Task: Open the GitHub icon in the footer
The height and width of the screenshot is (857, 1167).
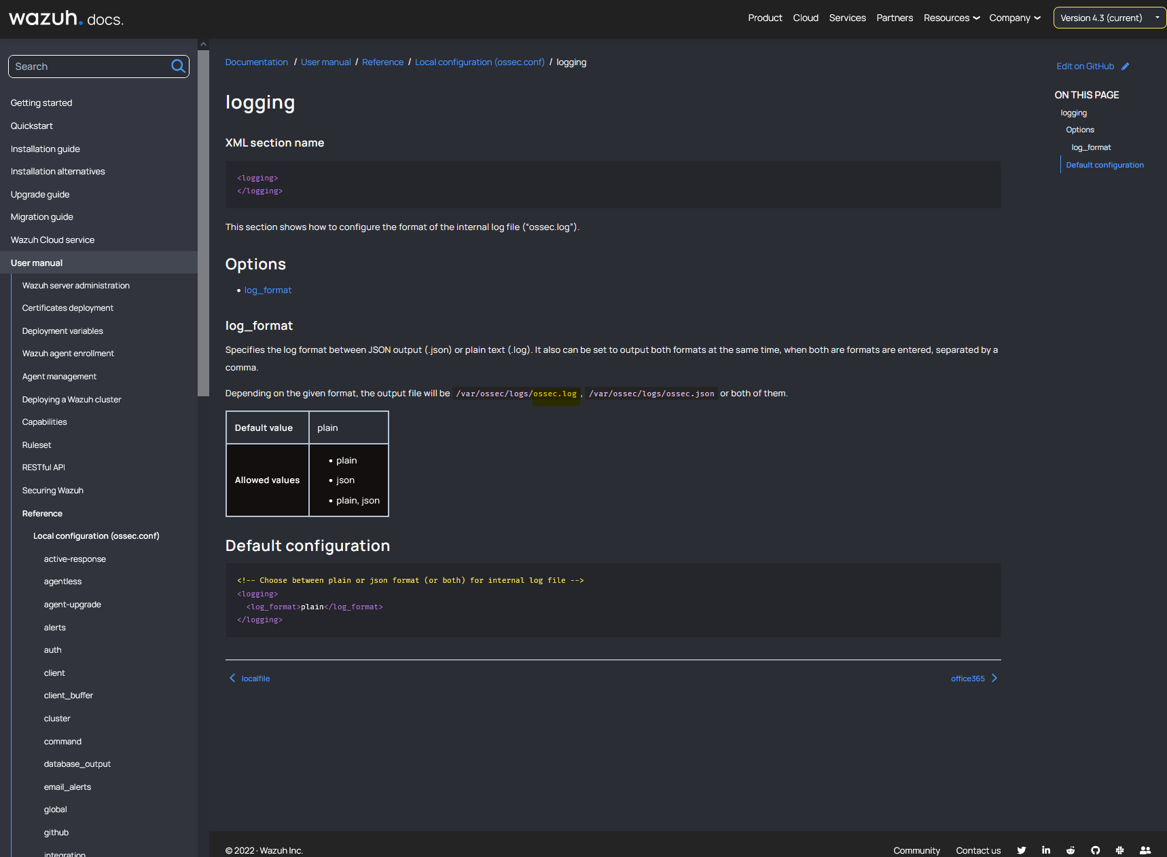Action: click(1095, 850)
